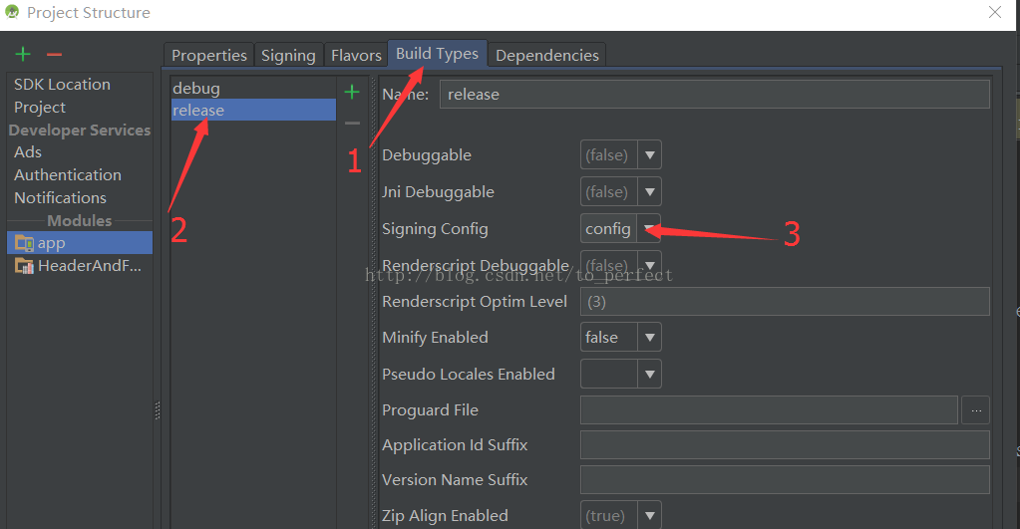Close the Project Structure dialog
This screenshot has width=1020, height=529.
[x=995, y=12]
